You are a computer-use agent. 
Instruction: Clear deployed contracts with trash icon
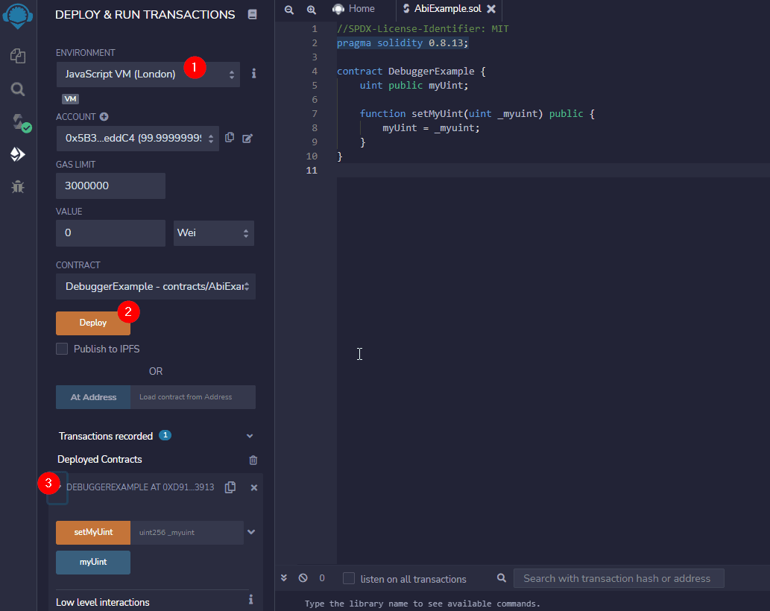click(253, 460)
